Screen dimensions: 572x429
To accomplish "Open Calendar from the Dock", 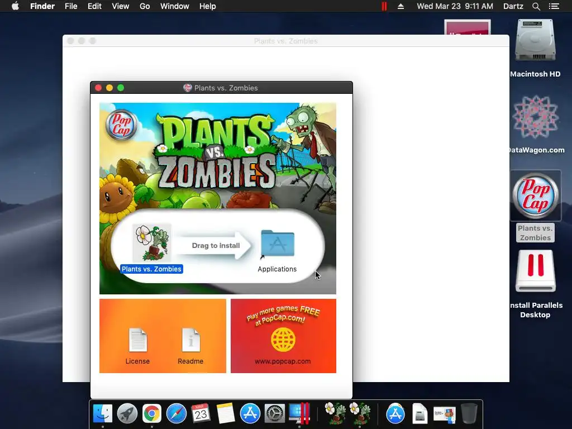I will click(201, 414).
